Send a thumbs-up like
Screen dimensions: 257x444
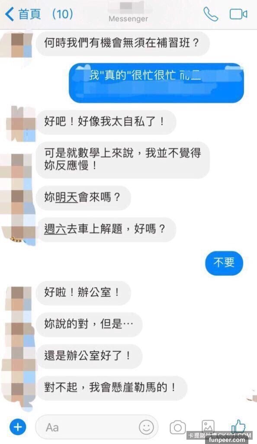pyautogui.click(x=238, y=427)
